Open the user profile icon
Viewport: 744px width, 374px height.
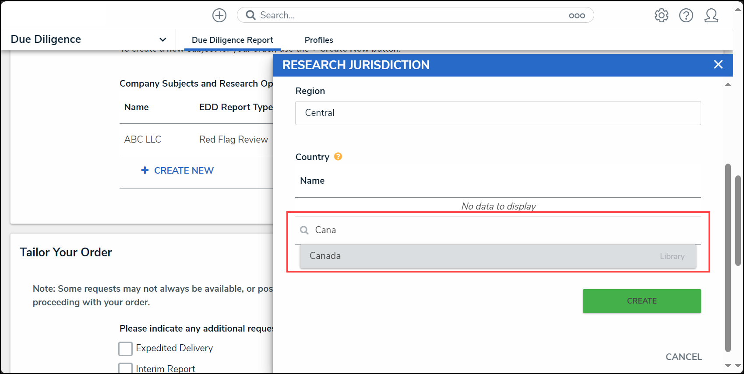click(x=711, y=15)
